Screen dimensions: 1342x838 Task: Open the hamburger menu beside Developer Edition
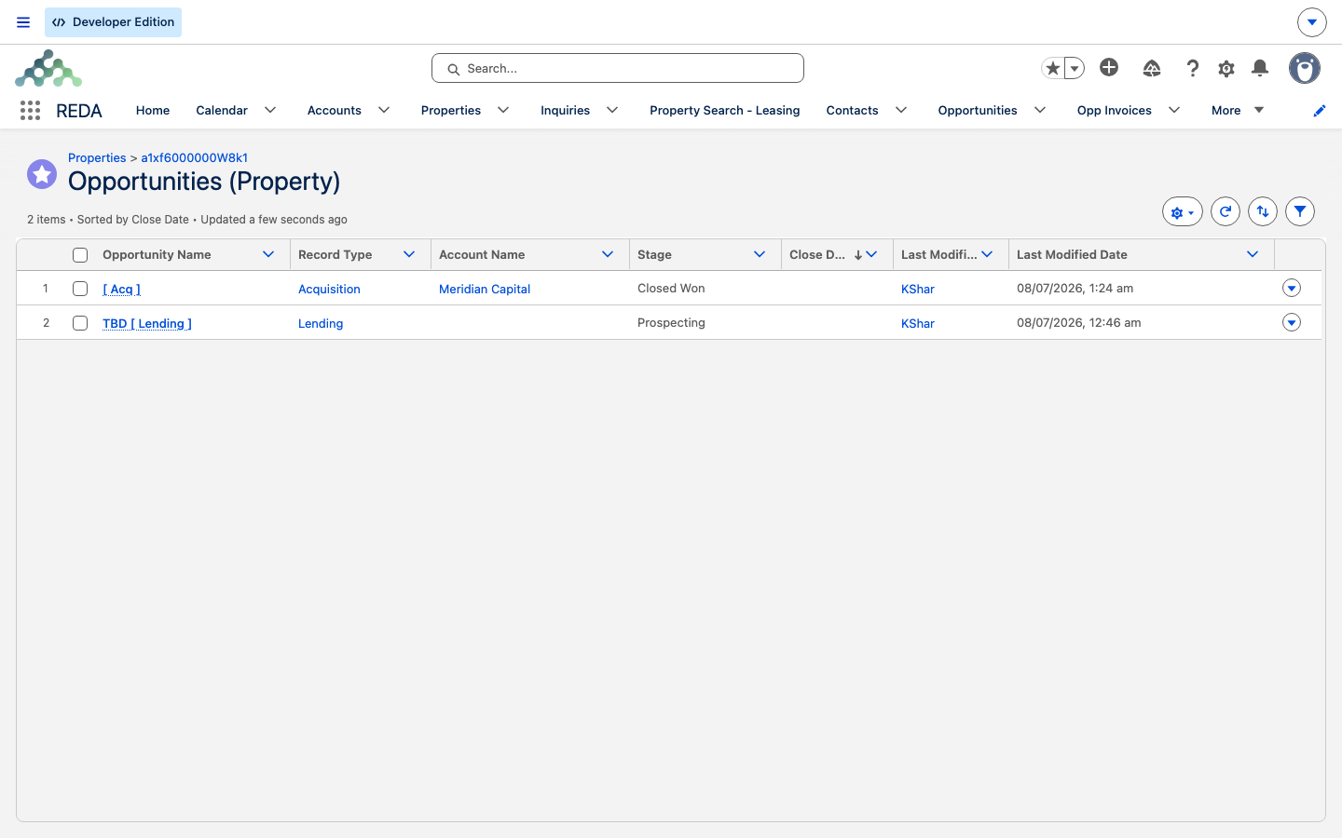[23, 22]
